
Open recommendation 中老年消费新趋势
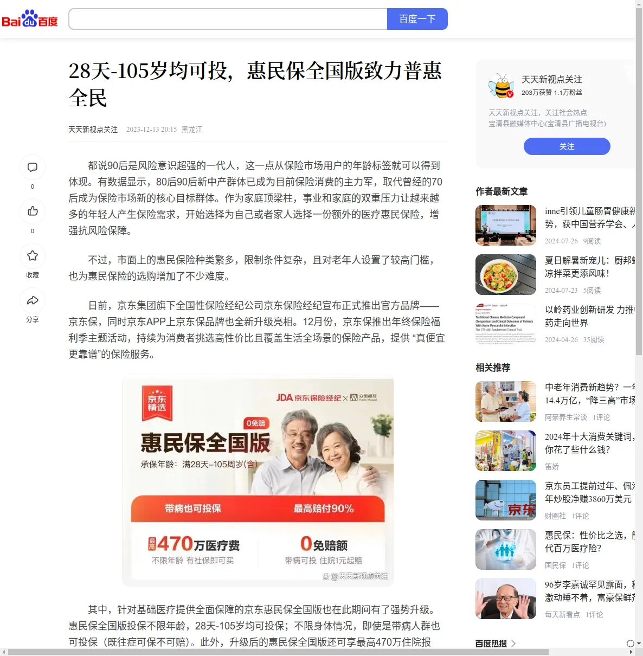[590, 394]
